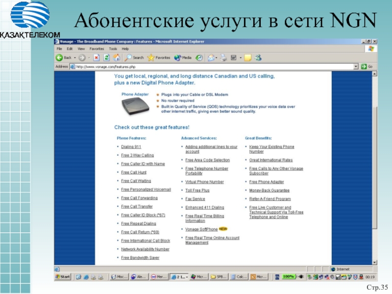Open the Media toolbar button
This screenshot has height=294, width=392.
point(183,58)
